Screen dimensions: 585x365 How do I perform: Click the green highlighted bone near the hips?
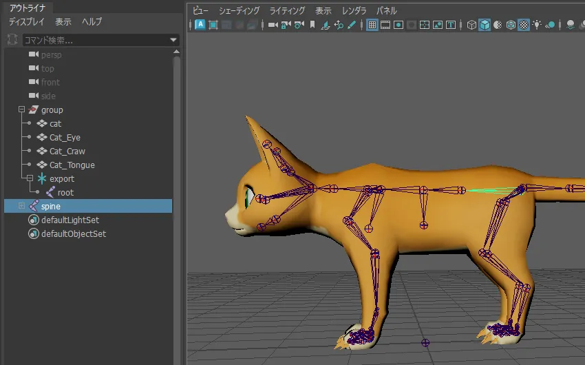pyautogui.click(x=494, y=190)
